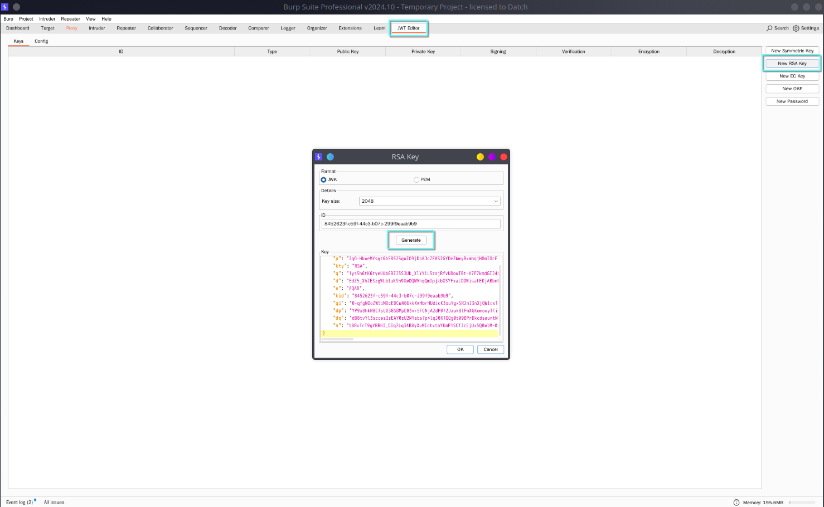Select the Keys sub-tab
The width and height of the screenshot is (824, 507).
(18, 41)
